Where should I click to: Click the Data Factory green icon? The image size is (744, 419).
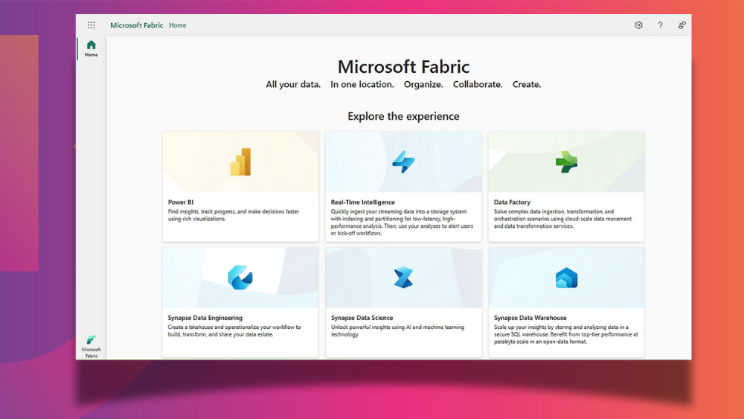566,161
